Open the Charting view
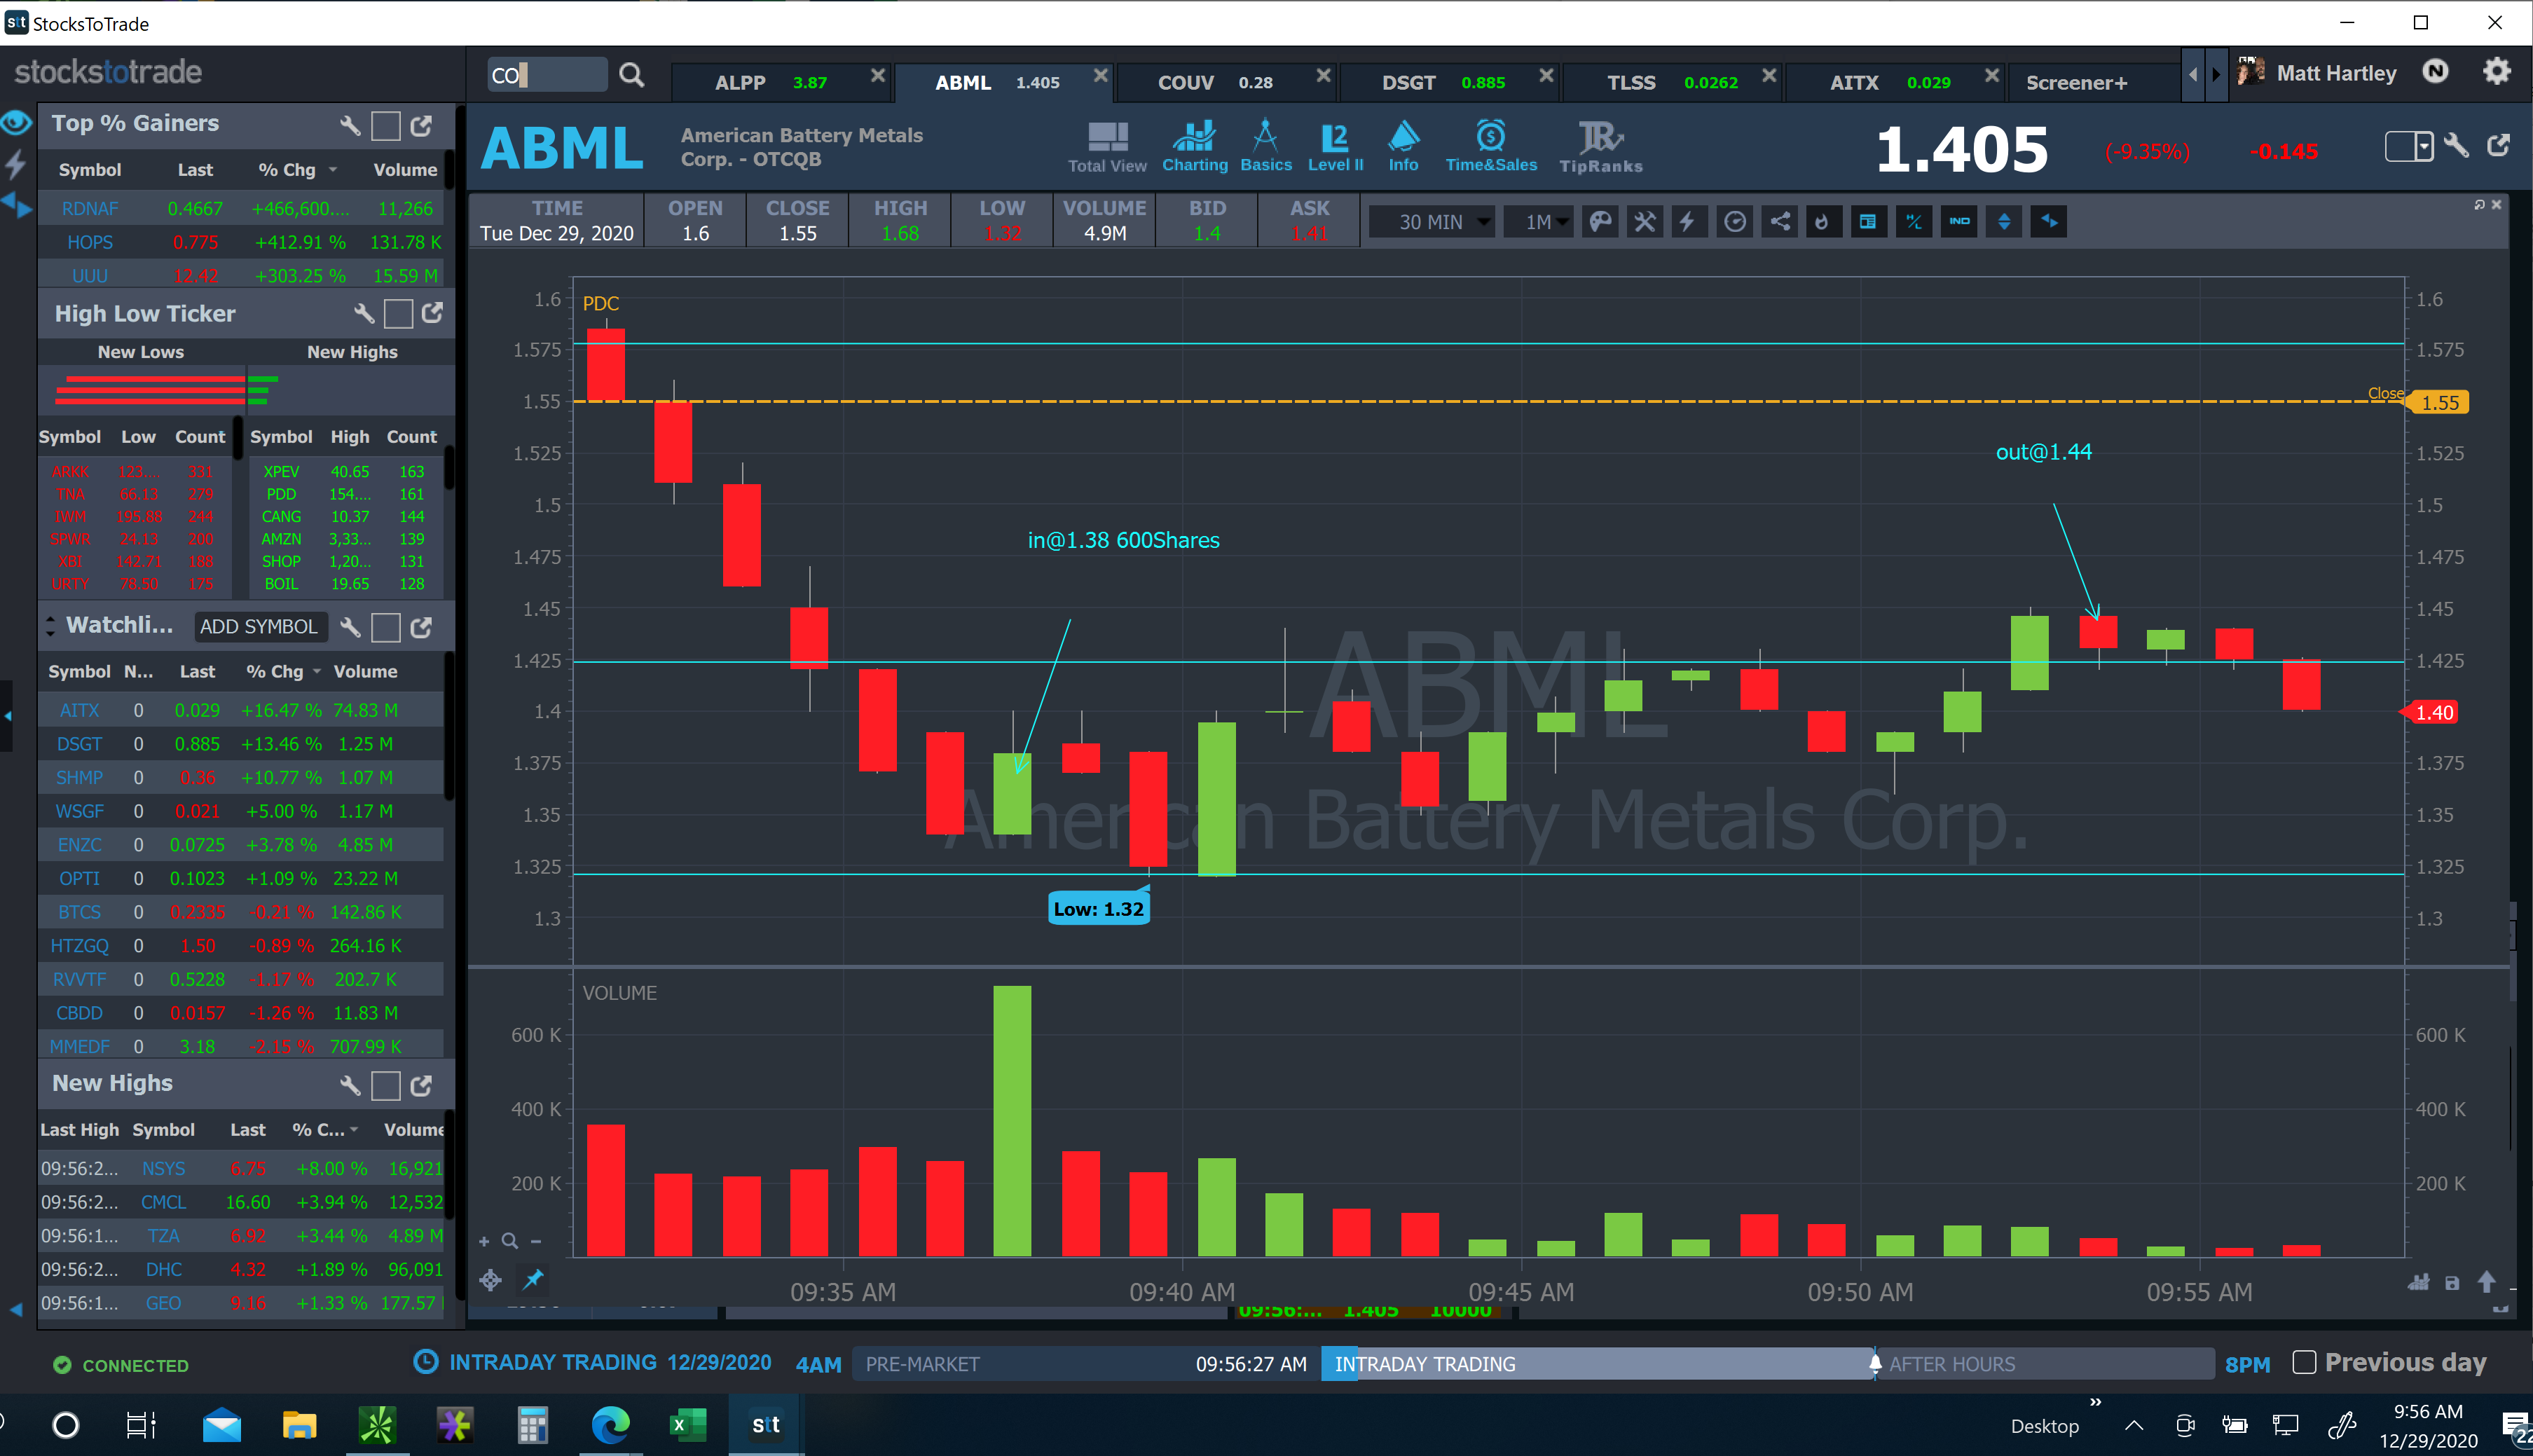Viewport: 2533px width, 1456px height. coord(1194,147)
